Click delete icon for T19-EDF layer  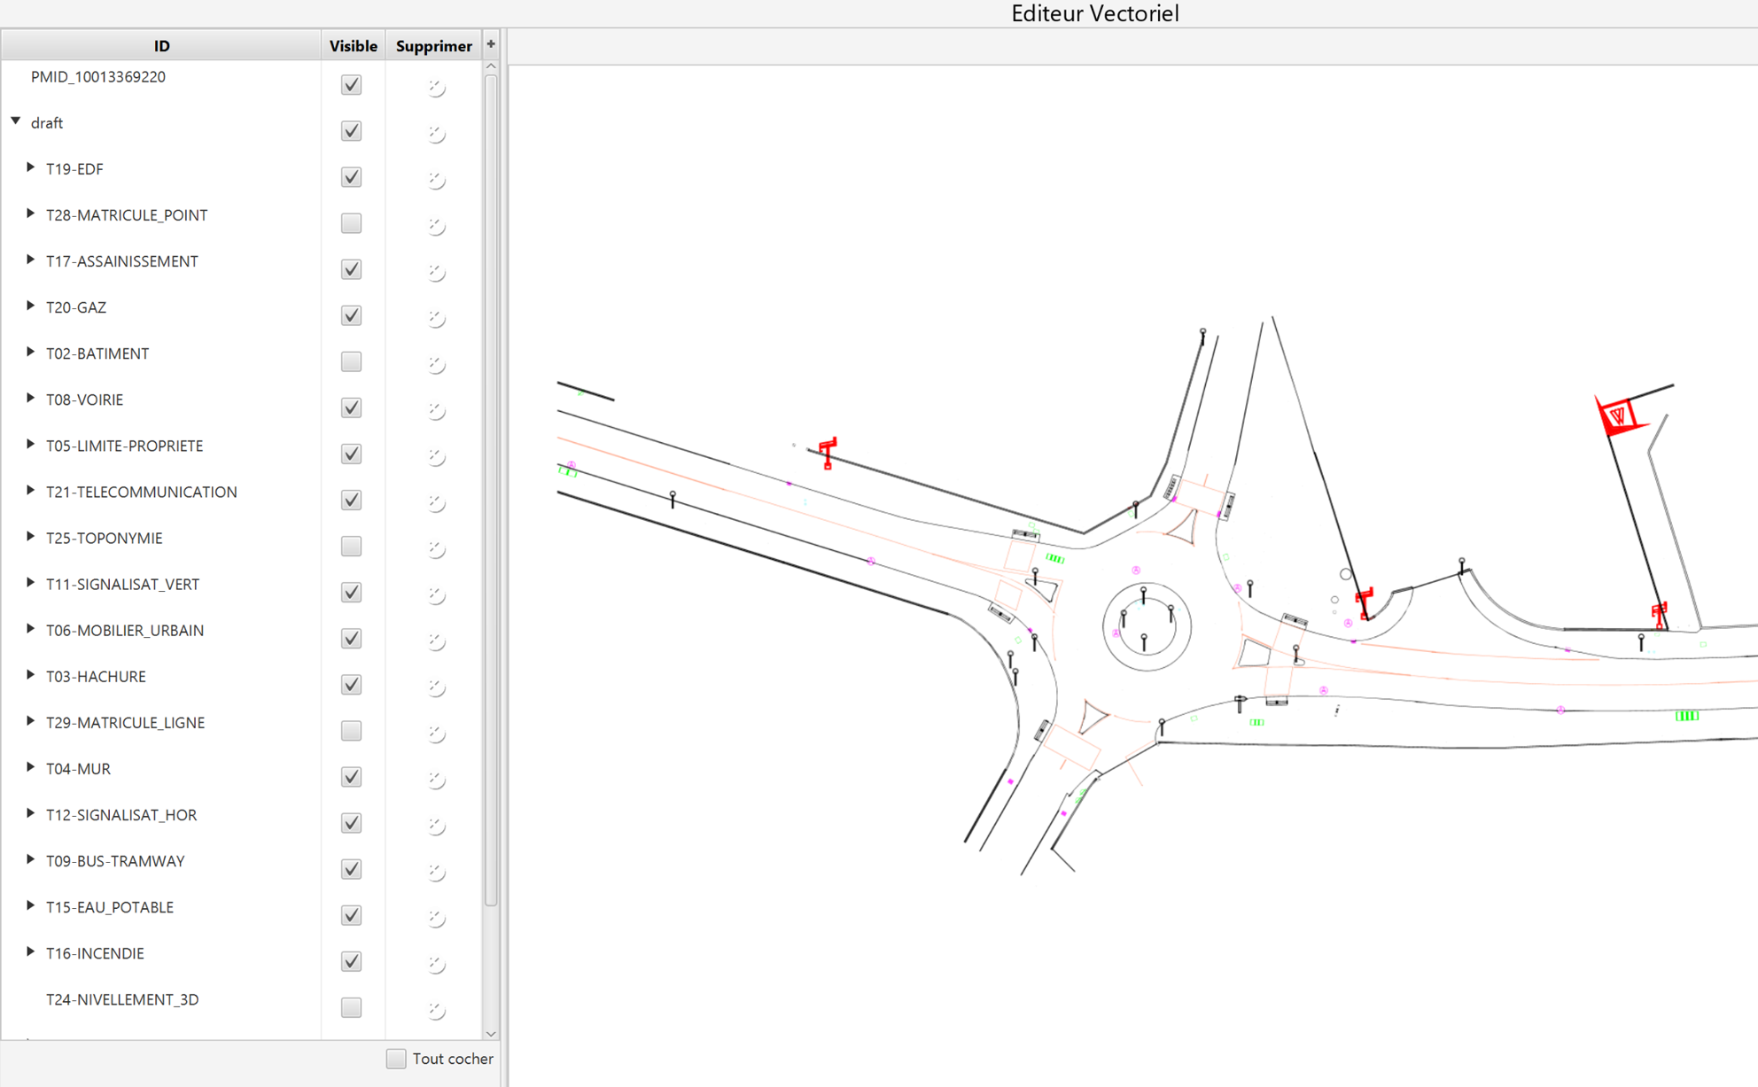(435, 180)
